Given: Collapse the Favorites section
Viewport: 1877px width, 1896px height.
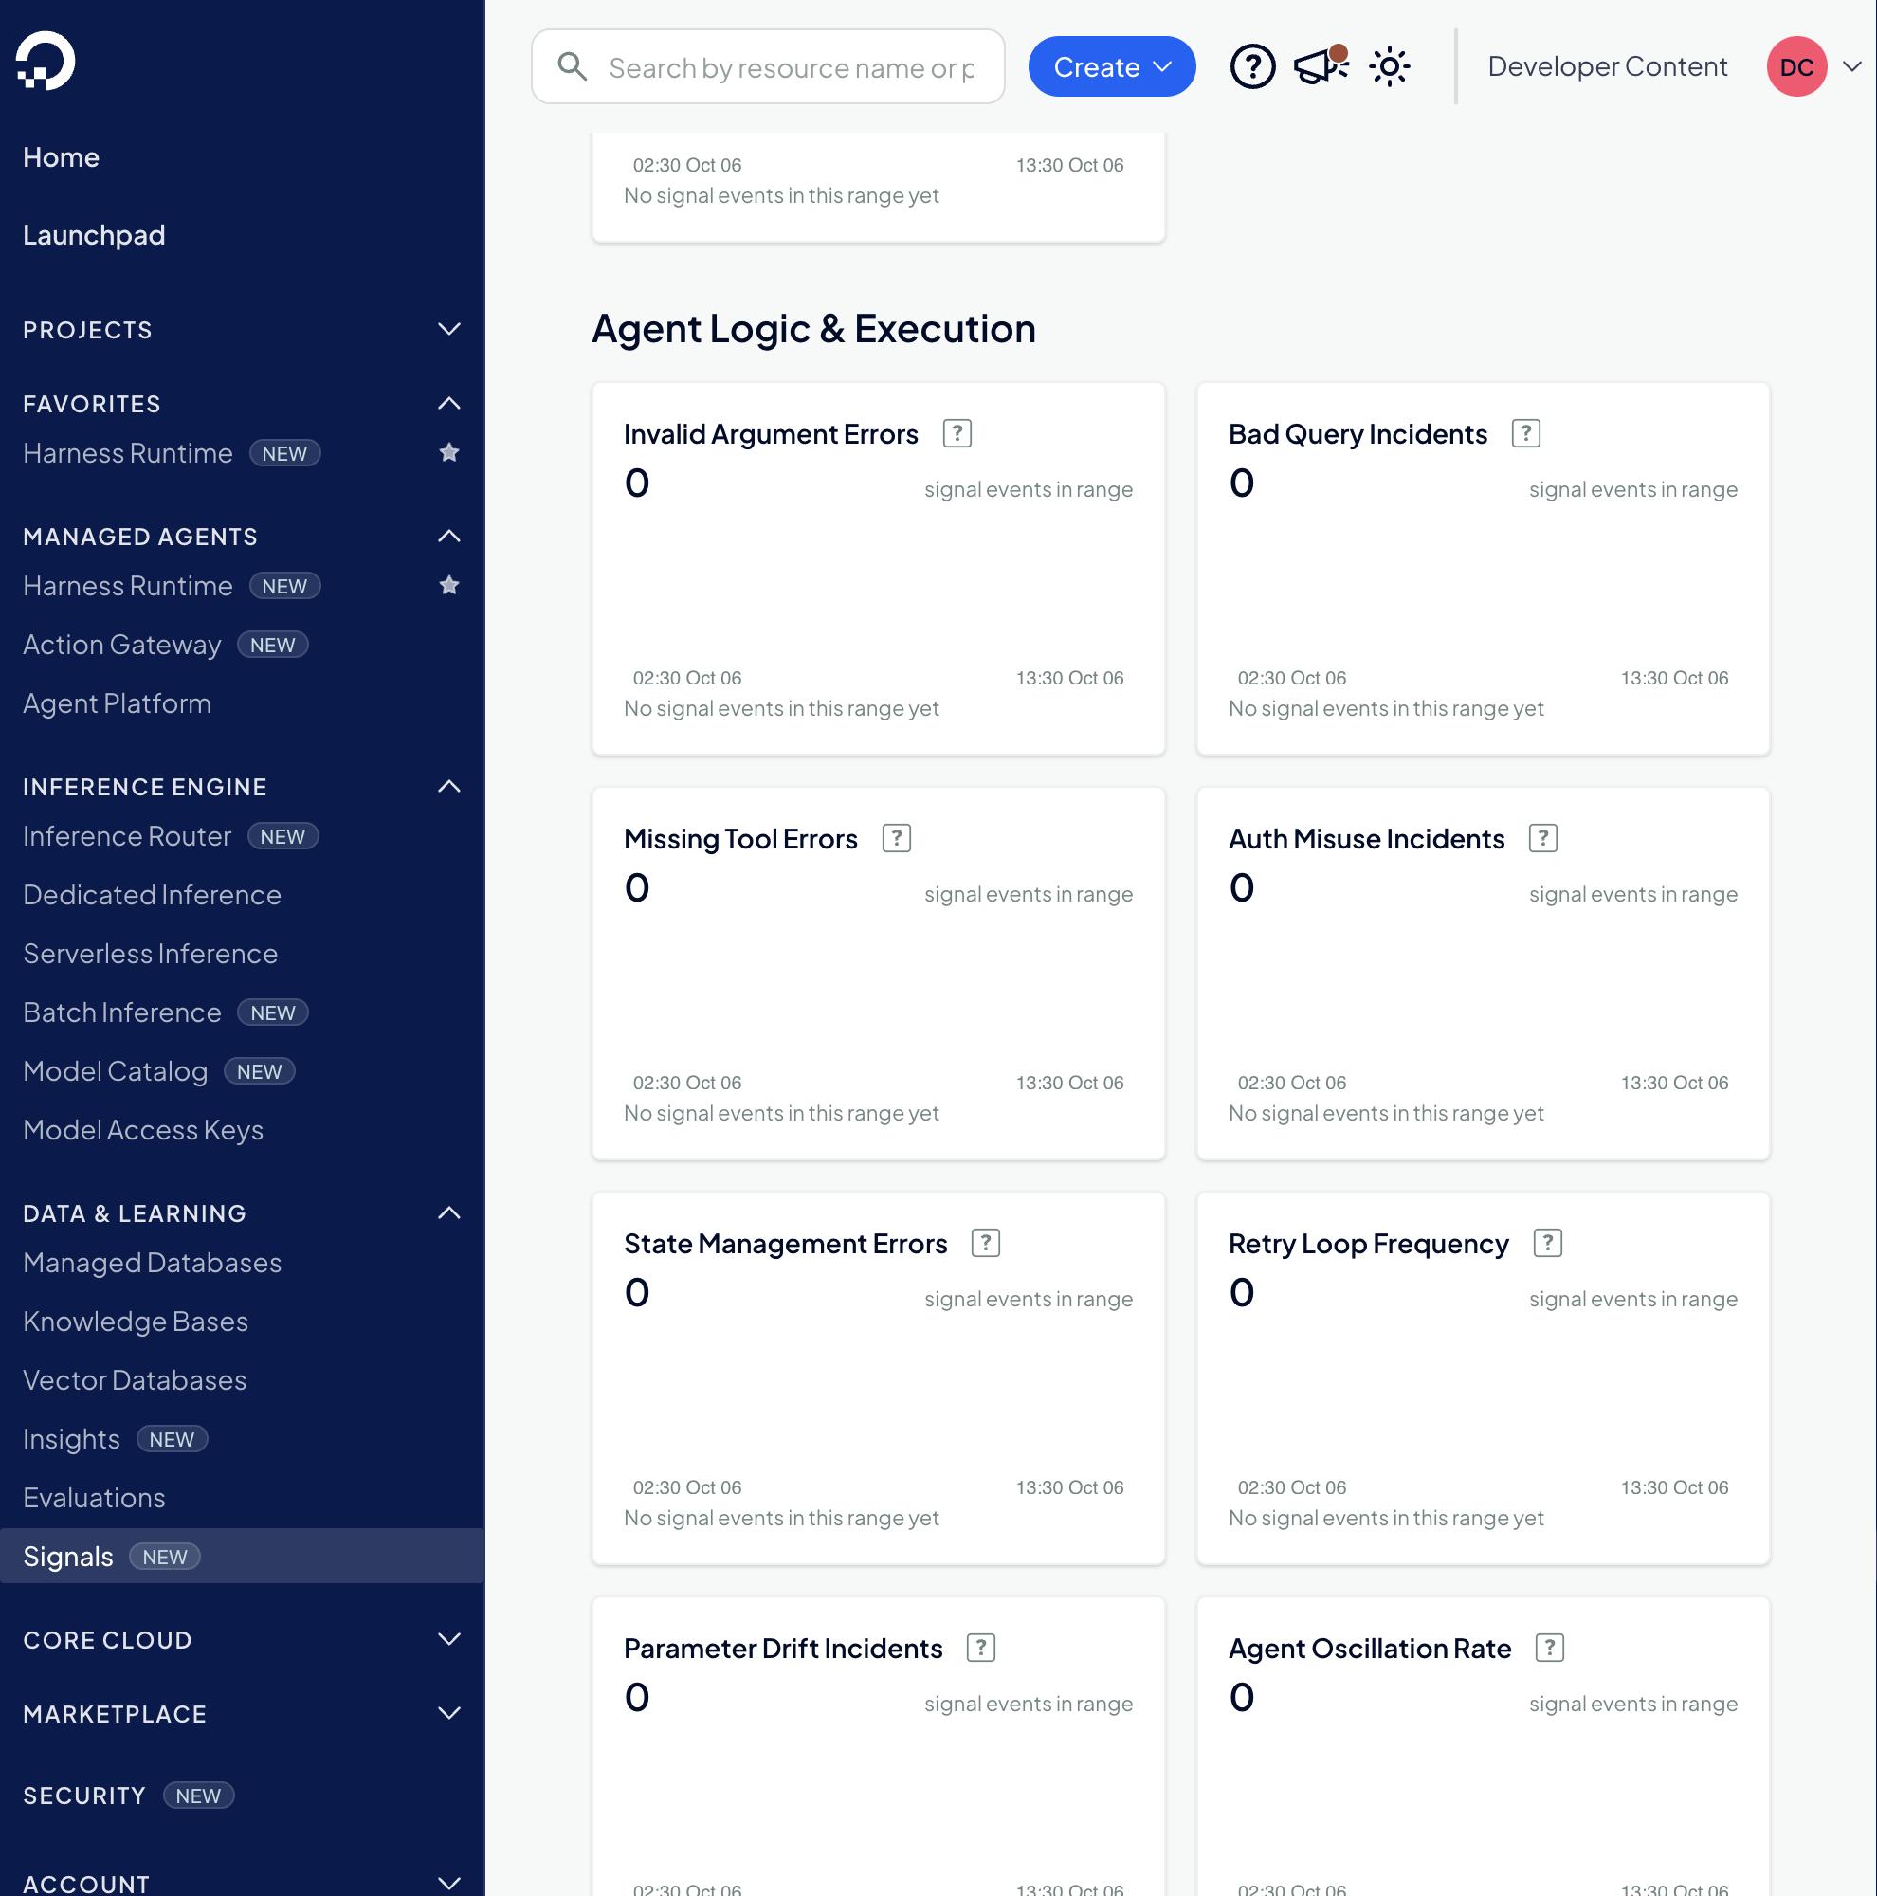Looking at the screenshot, I should pyautogui.click(x=449, y=403).
